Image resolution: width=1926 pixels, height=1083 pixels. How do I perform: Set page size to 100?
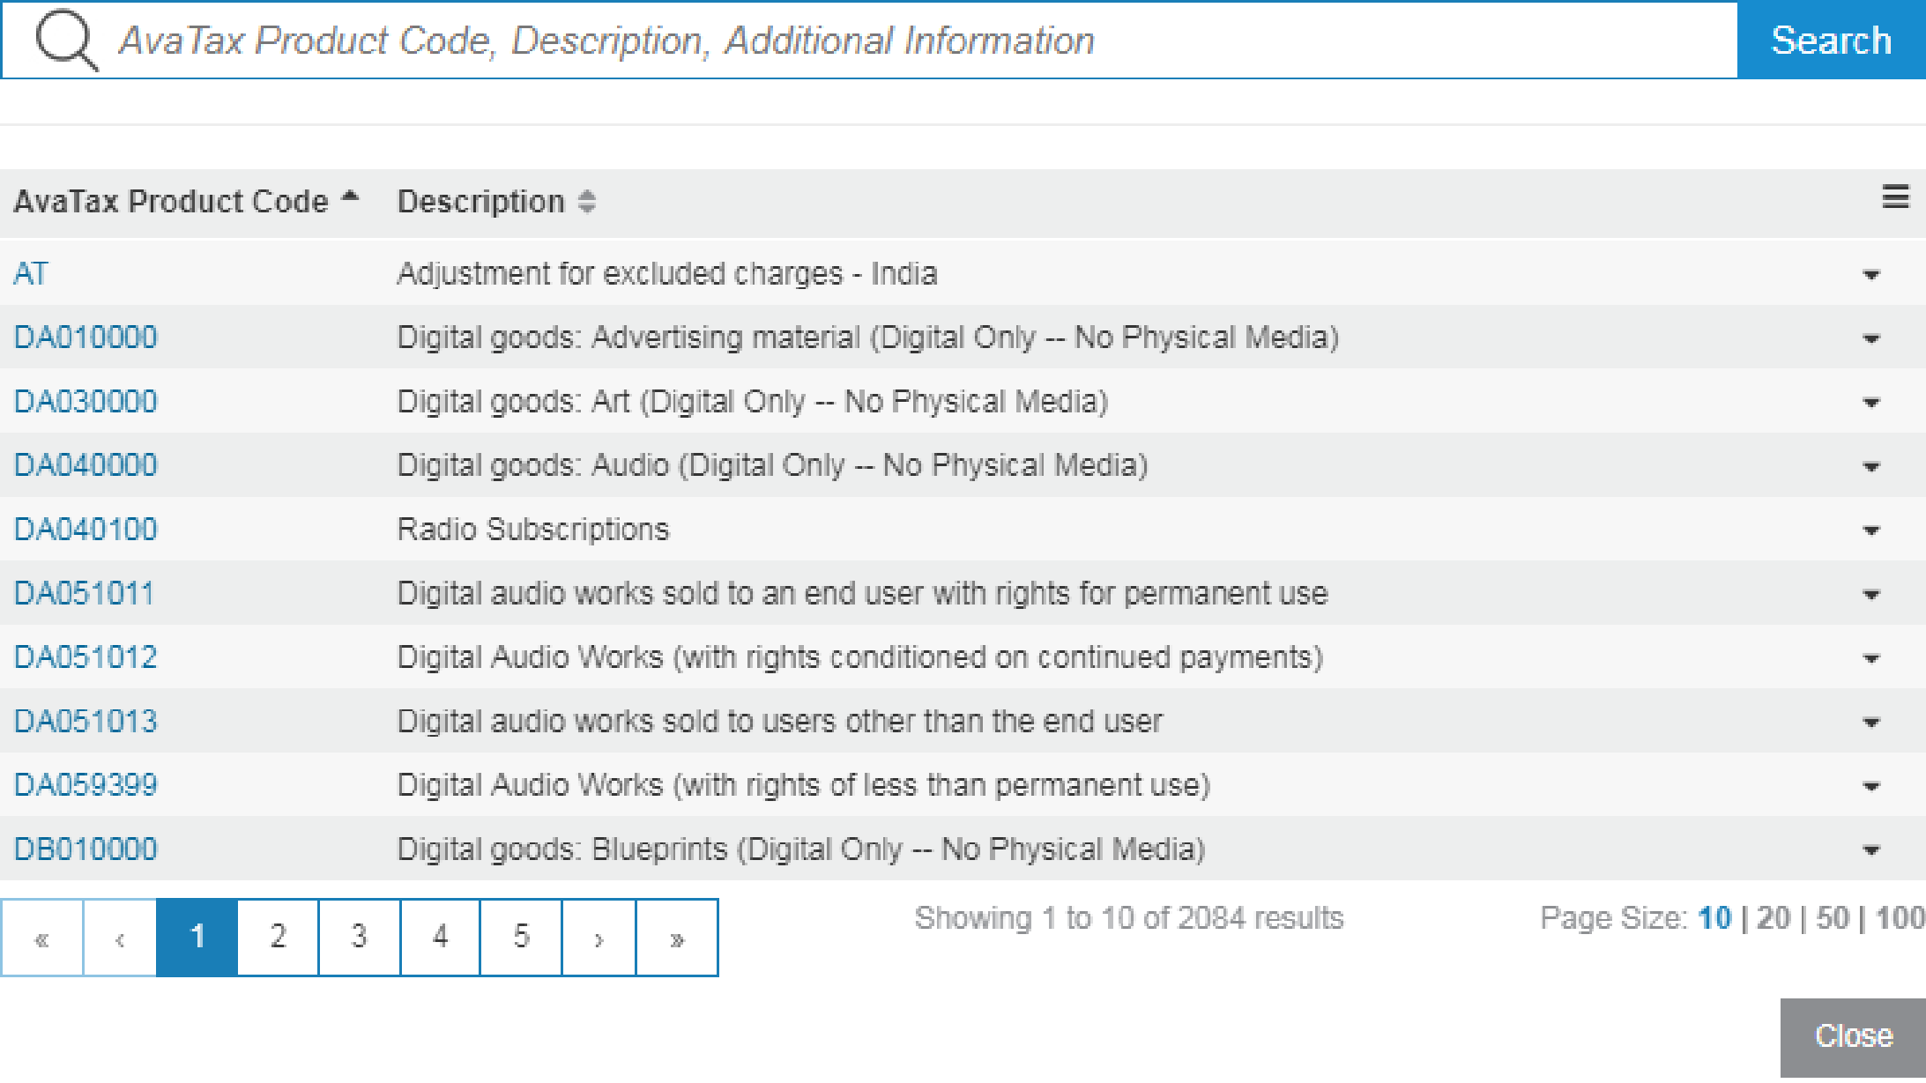coord(1900,919)
